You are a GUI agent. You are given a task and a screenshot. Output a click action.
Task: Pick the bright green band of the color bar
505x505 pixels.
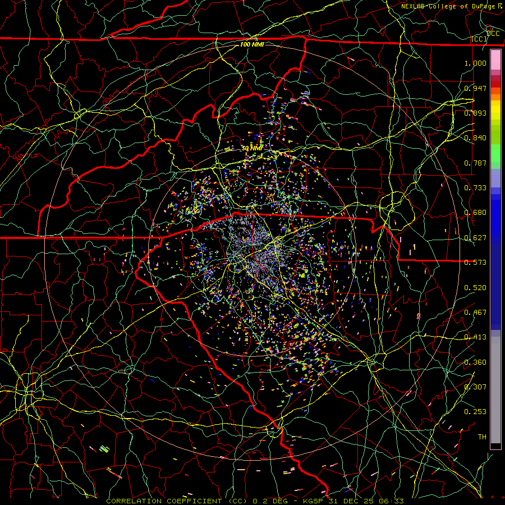495,153
